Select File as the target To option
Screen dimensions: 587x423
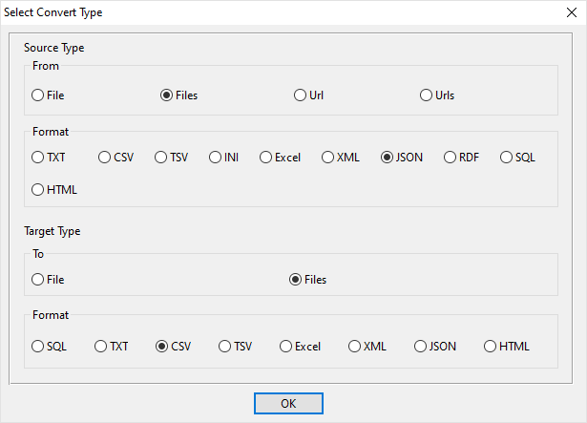tap(38, 280)
